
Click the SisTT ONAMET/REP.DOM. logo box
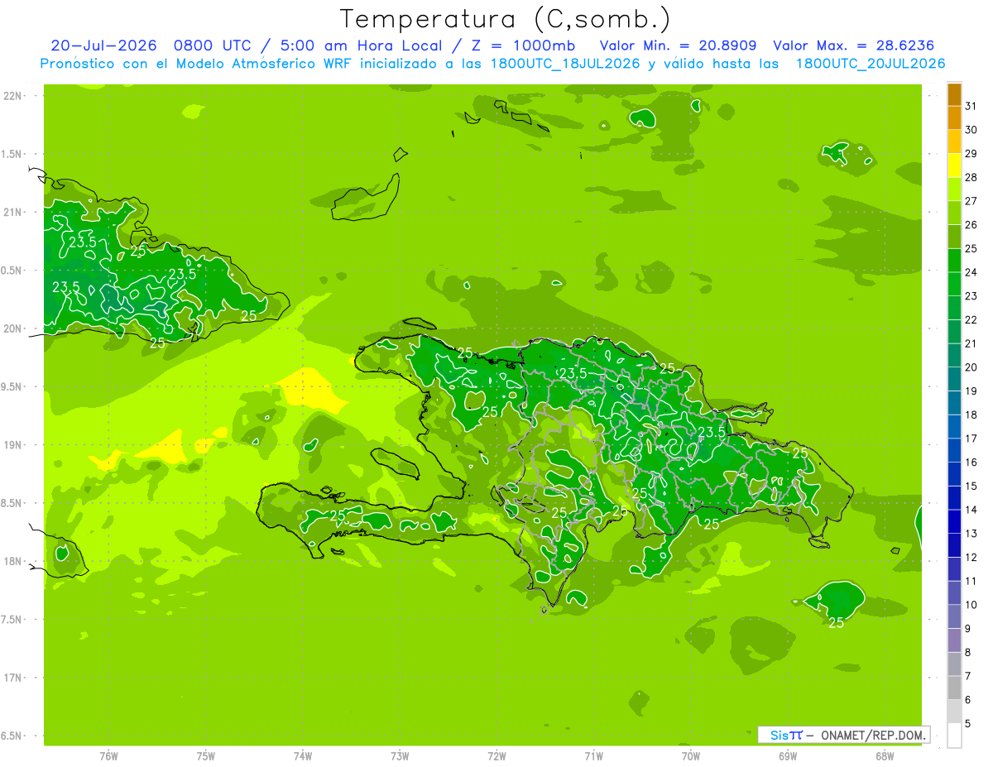click(x=843, y=735)
